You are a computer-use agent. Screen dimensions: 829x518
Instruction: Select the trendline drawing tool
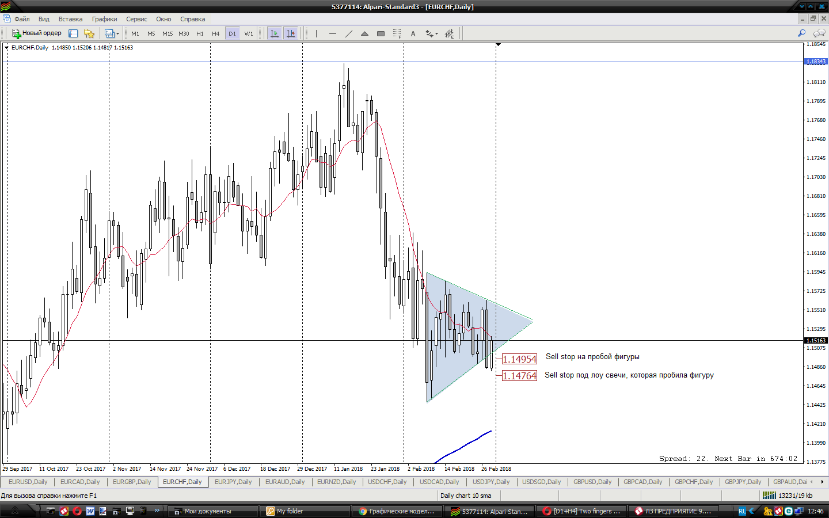click(348, 33)
